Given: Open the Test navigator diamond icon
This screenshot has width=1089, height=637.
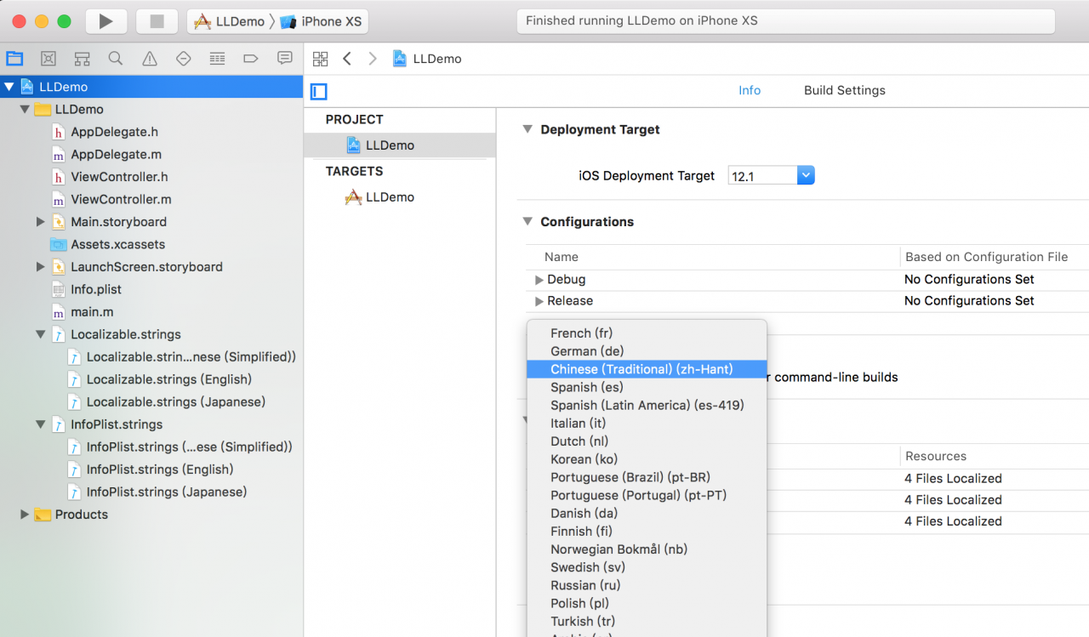Looking at the screenshot, I should [183, 59].
